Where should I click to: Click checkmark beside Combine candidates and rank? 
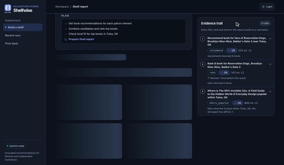point(66,29)
